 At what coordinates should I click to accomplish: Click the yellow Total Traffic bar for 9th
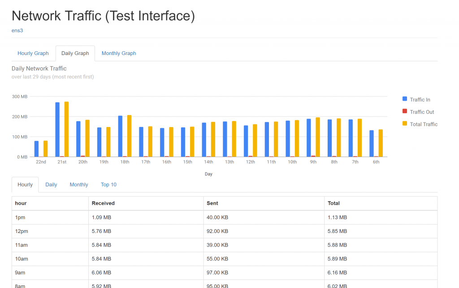[x=318, y=137]
